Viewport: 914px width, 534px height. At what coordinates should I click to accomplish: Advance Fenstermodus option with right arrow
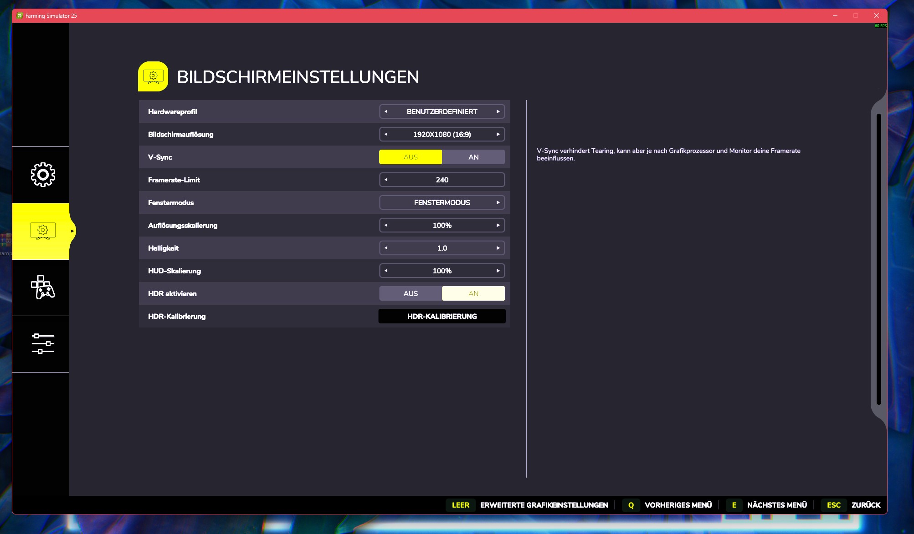coord(498,202)
